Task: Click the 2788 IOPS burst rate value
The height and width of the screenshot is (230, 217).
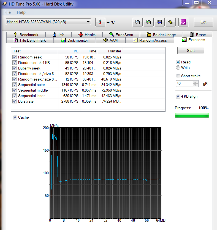Action: click(x=70, y=101)
